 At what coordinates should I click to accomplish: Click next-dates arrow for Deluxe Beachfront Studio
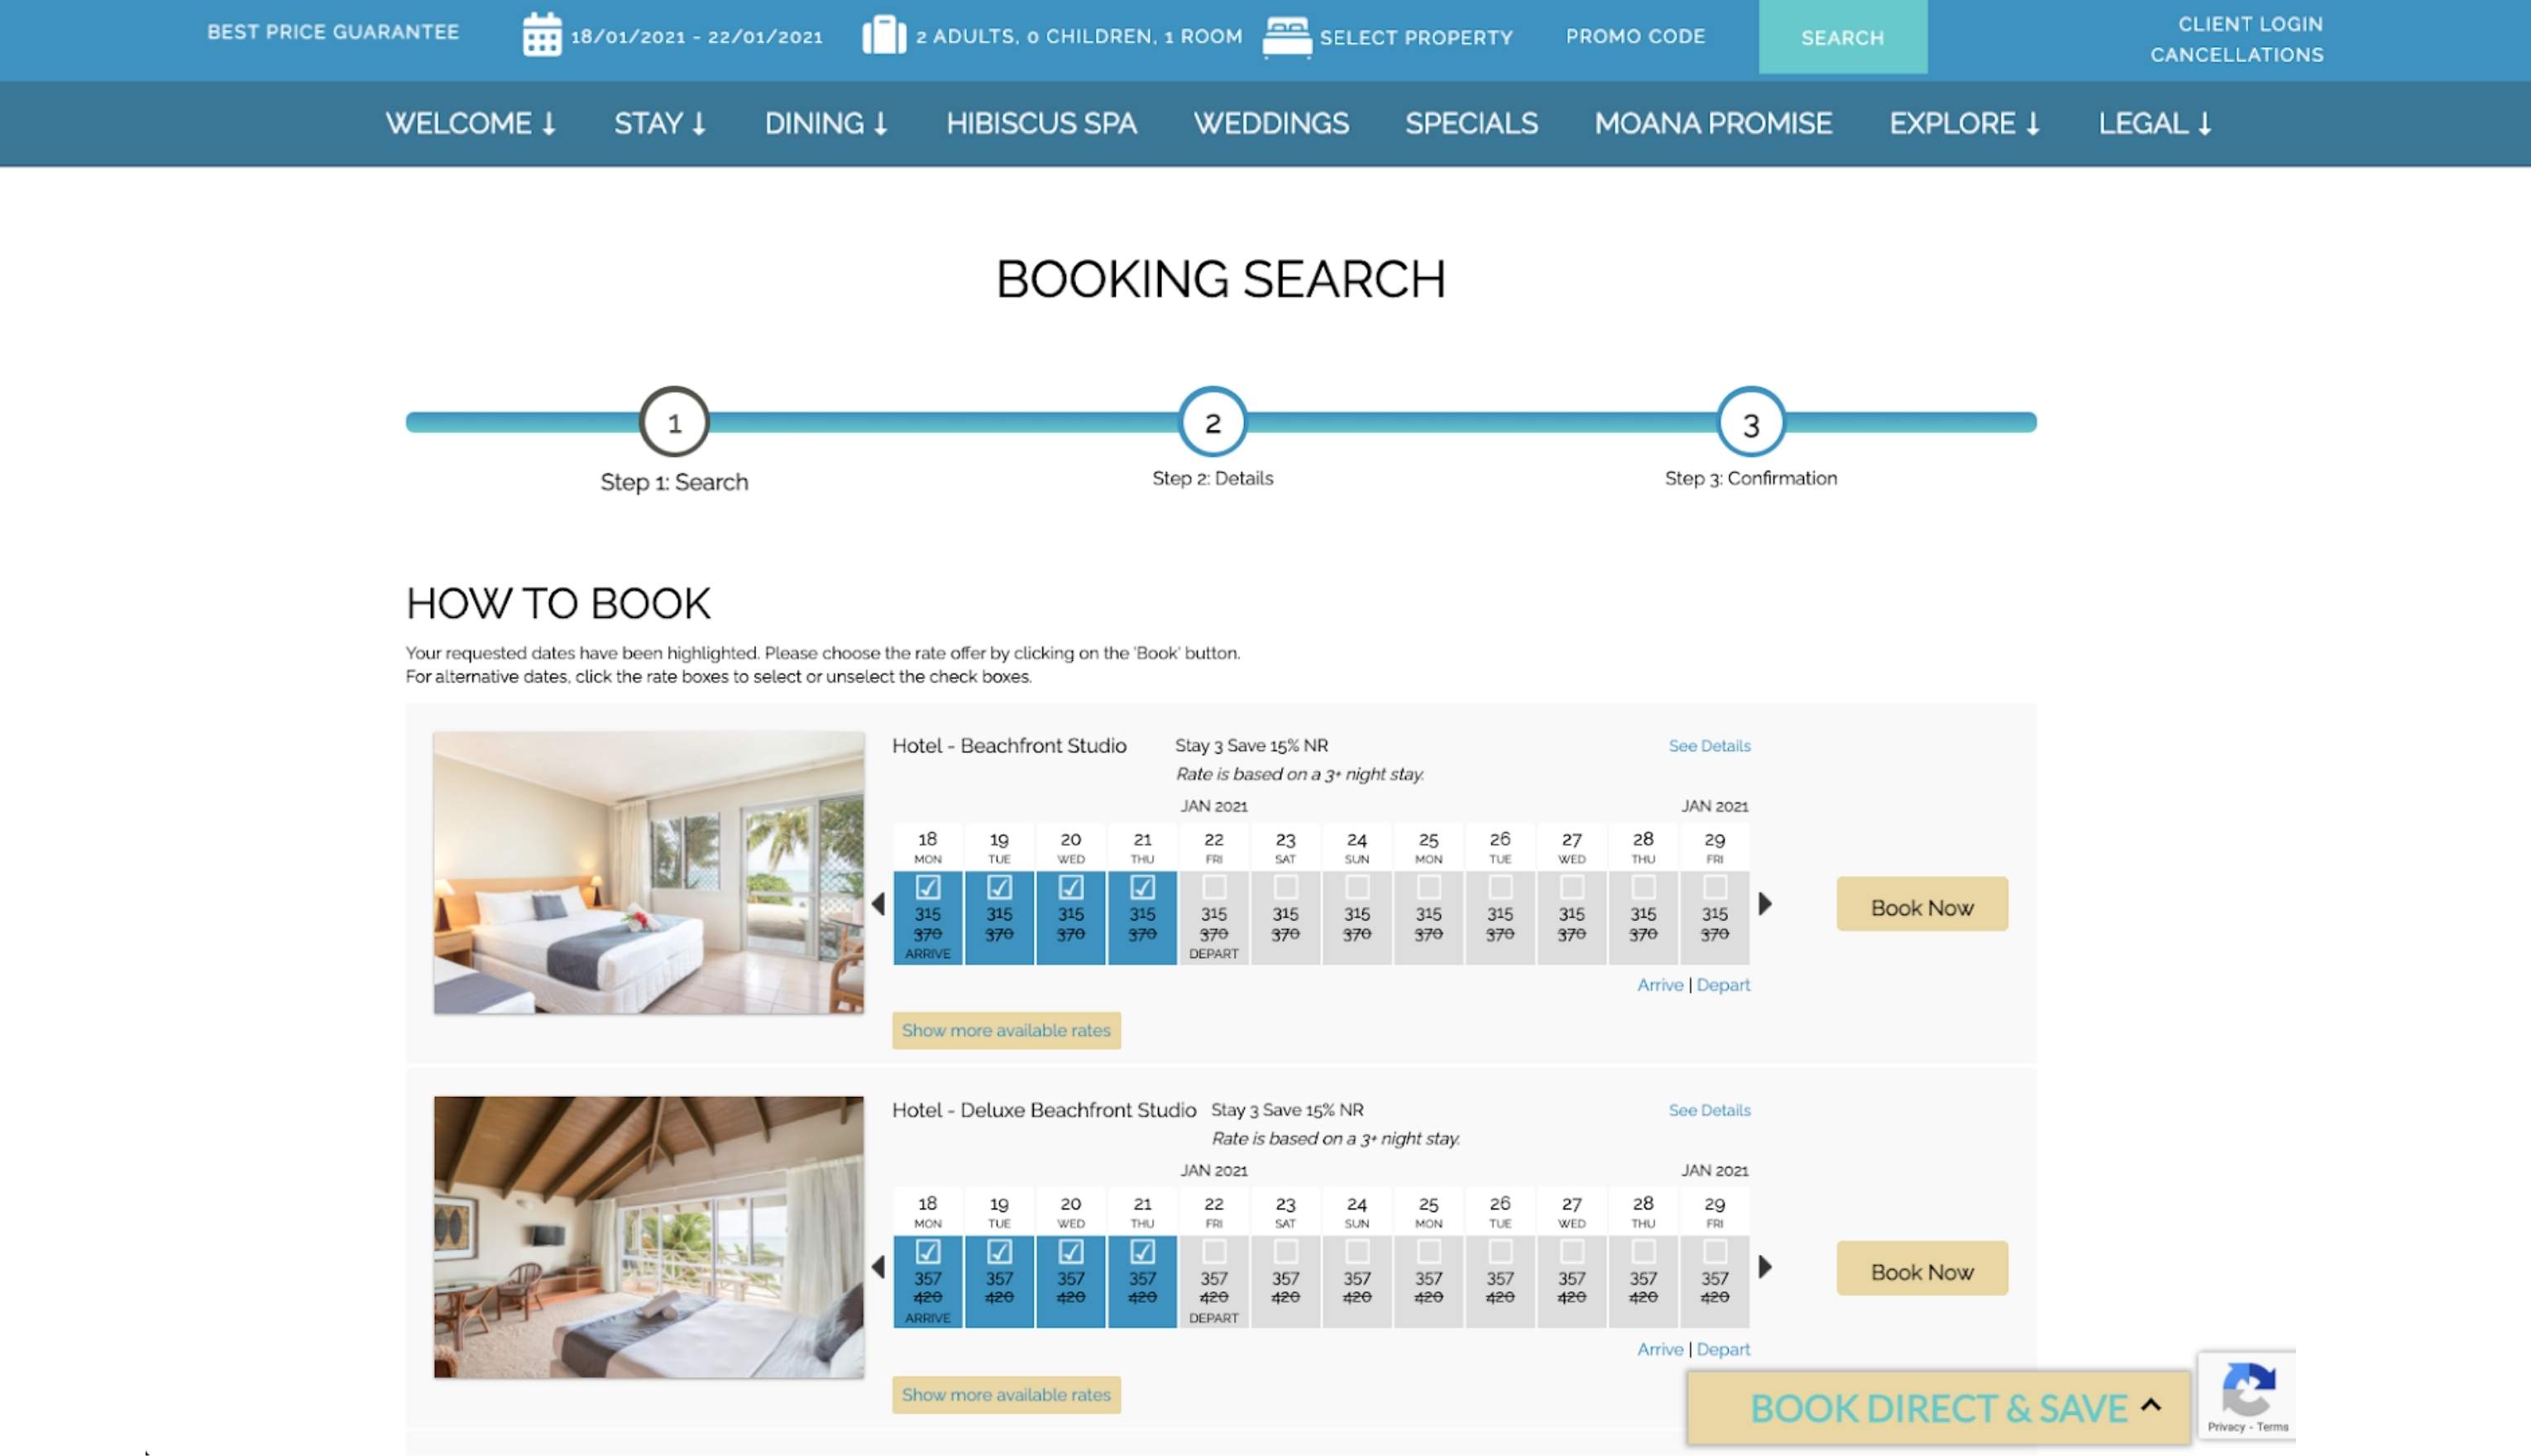pos(1765,1267)
